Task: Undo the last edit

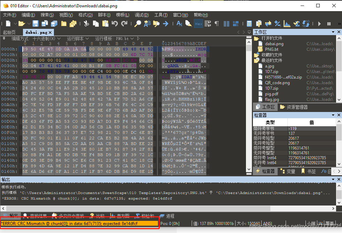Action: tap(115, 24)
